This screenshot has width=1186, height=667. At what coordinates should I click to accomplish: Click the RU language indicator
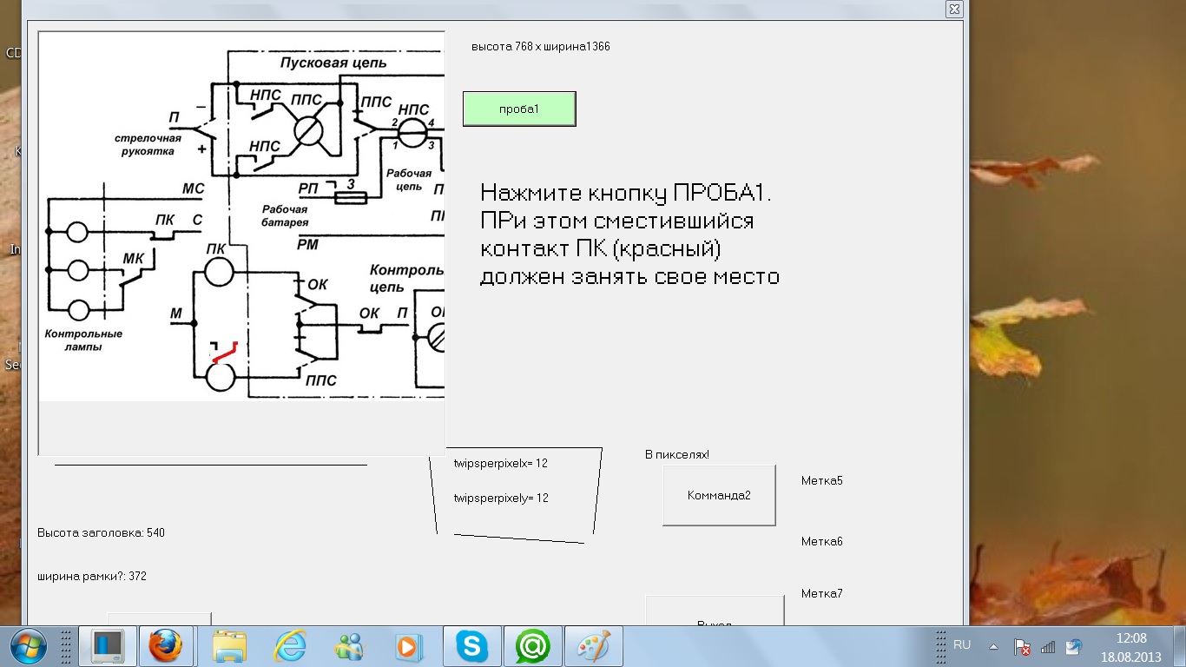click(x=962, y=645)
